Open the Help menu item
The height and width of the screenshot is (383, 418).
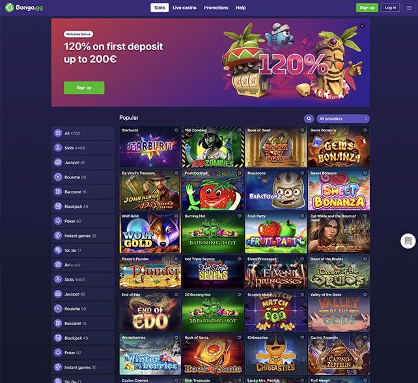pyautogui.click(x=241, y=8)
